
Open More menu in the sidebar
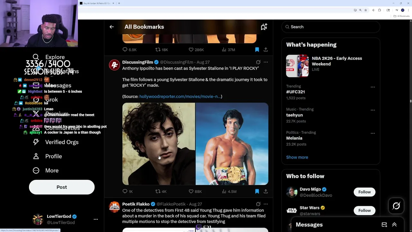pos(45,170)
